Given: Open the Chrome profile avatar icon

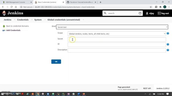Looking at the screenshot, I should (x=165, y=7).
